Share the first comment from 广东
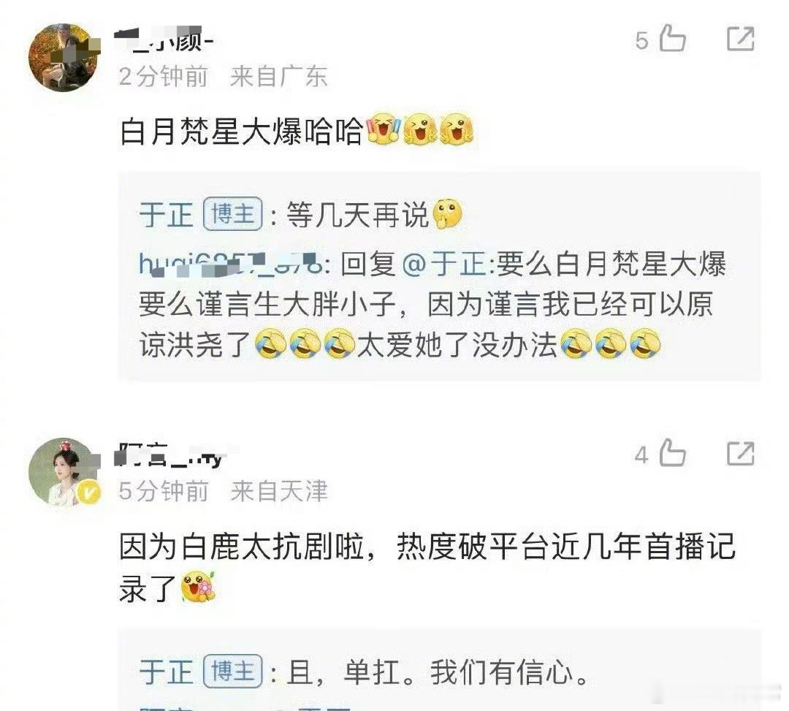The image size is (789, 711). pos(741,39)
